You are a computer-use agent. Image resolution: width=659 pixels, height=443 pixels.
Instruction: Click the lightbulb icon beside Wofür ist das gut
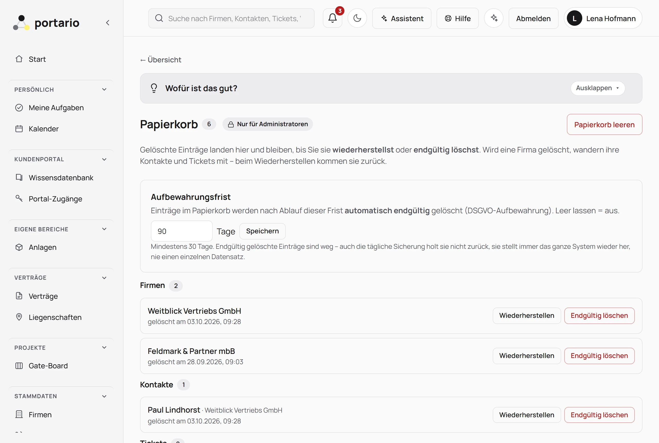point(154,88)
